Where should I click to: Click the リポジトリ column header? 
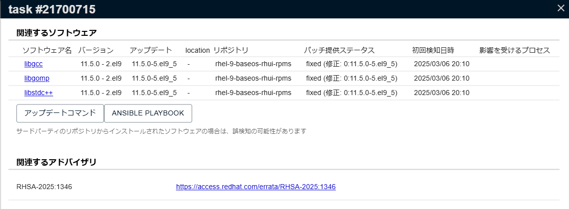(x=231, y=50)
